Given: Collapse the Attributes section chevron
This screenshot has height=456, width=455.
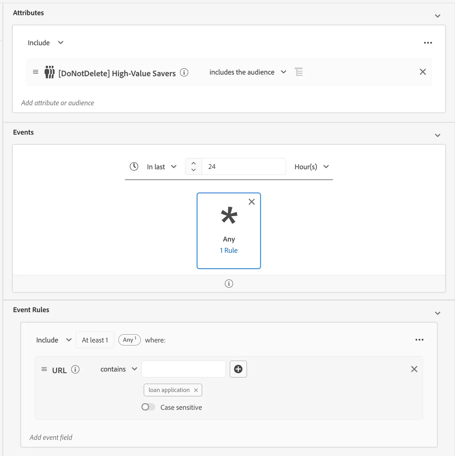Looking at the screenshot, I should (438, 16).
